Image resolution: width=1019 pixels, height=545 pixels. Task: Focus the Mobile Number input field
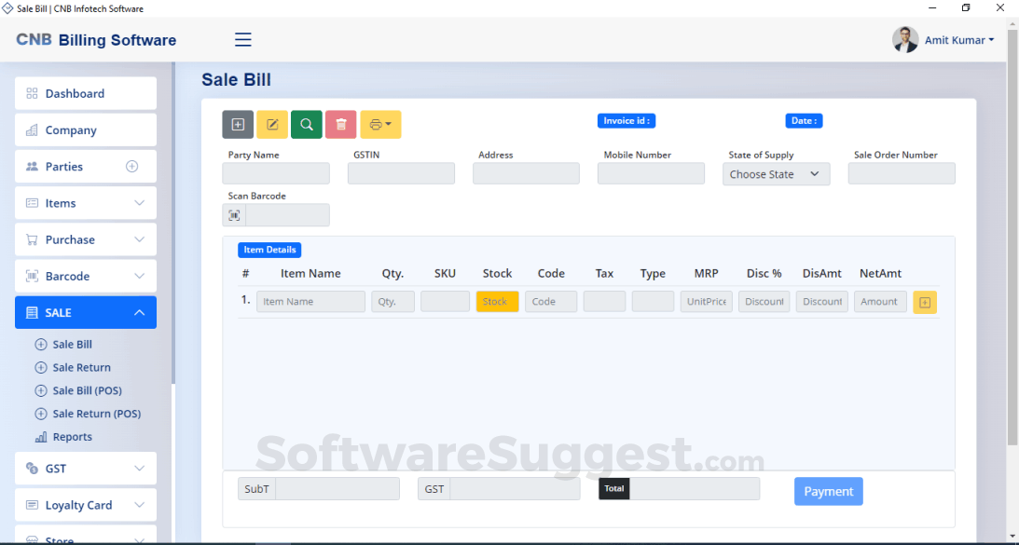[x=651, y=173]
